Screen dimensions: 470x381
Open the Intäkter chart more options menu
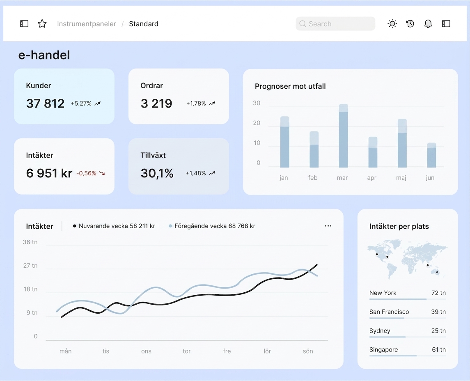(x=328, y=226)
